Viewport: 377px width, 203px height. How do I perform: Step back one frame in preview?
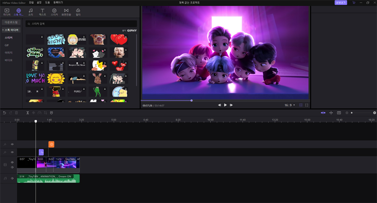[219, 105]
